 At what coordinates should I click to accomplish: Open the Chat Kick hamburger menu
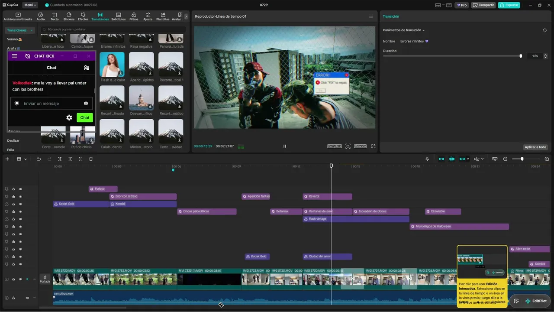pos(15,56)
